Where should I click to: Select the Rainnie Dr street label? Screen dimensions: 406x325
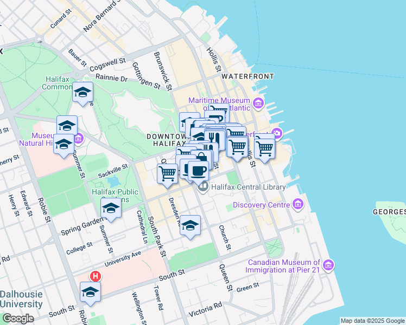point(112,77)
